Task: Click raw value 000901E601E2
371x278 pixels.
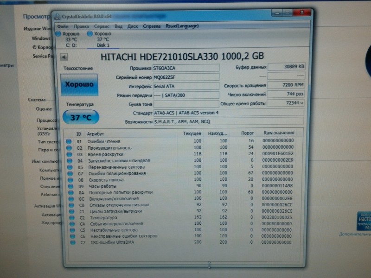Action: (278, 154)
